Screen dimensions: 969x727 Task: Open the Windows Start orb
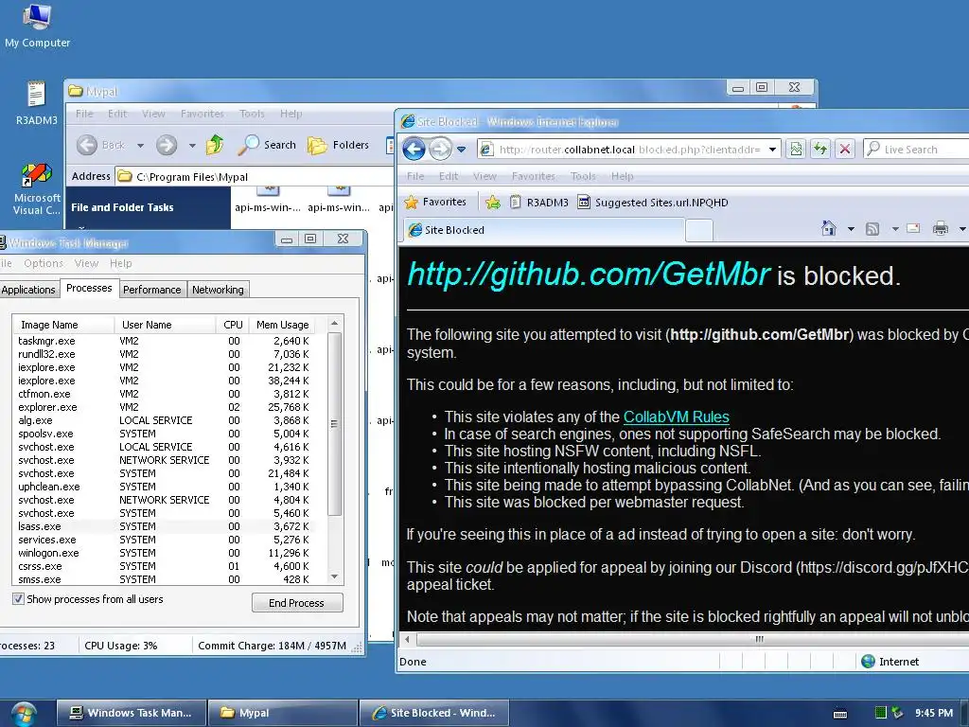tap(24, 714)
